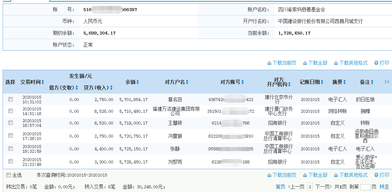This screenshot has width=392, height=192.
Task: Select checkbox for 福建万洁建设集团 transaction
Action: (x=10, y=111)
